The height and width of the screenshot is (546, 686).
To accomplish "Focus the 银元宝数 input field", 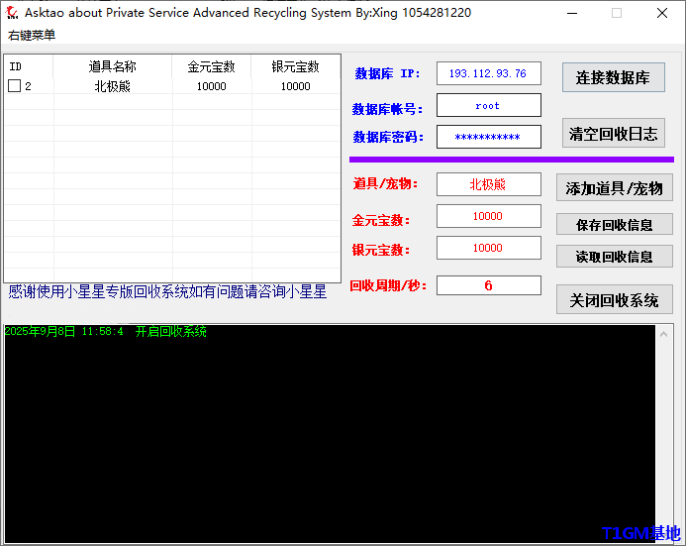I will tap(489, 248).
